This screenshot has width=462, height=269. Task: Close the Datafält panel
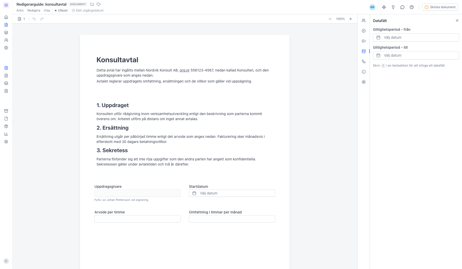coord(457,20)
